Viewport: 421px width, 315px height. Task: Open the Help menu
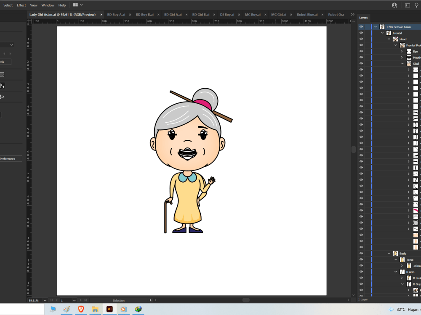coord(62,5)
